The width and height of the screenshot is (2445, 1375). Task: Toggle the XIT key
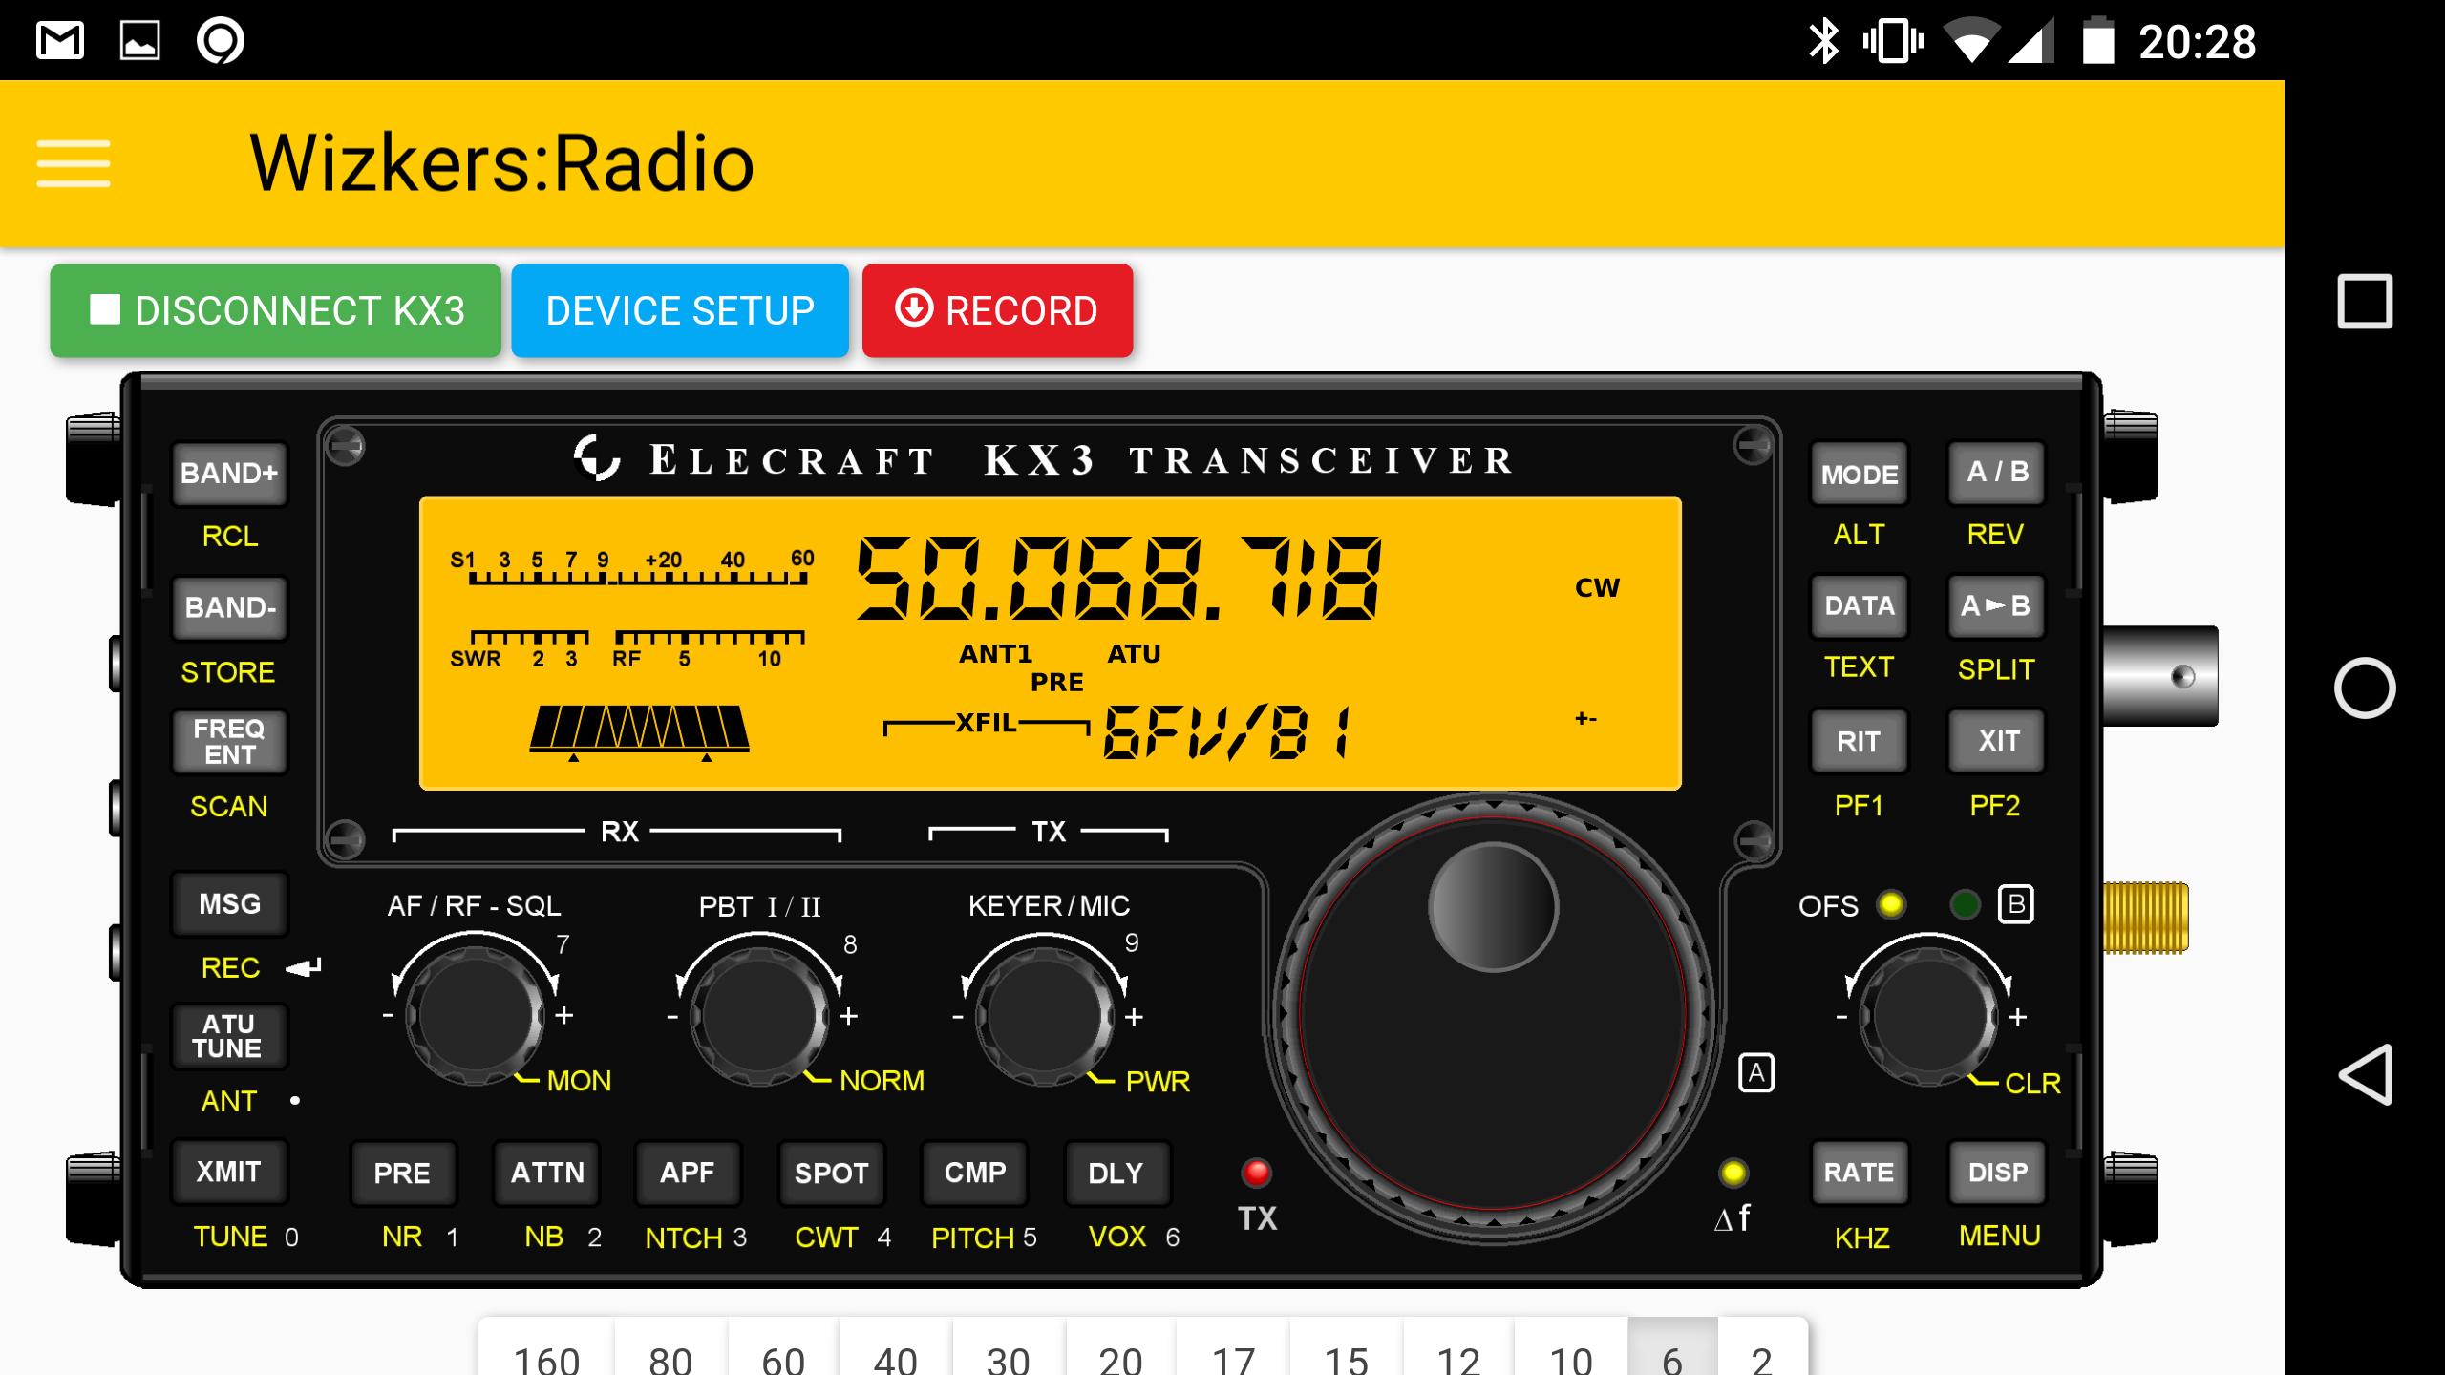[1997, 741]
